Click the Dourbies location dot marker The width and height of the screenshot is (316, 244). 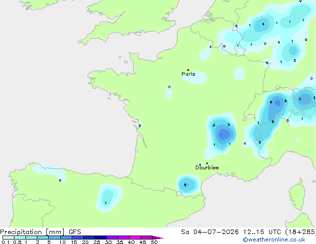pyautogui.click(x=207, y=163)
